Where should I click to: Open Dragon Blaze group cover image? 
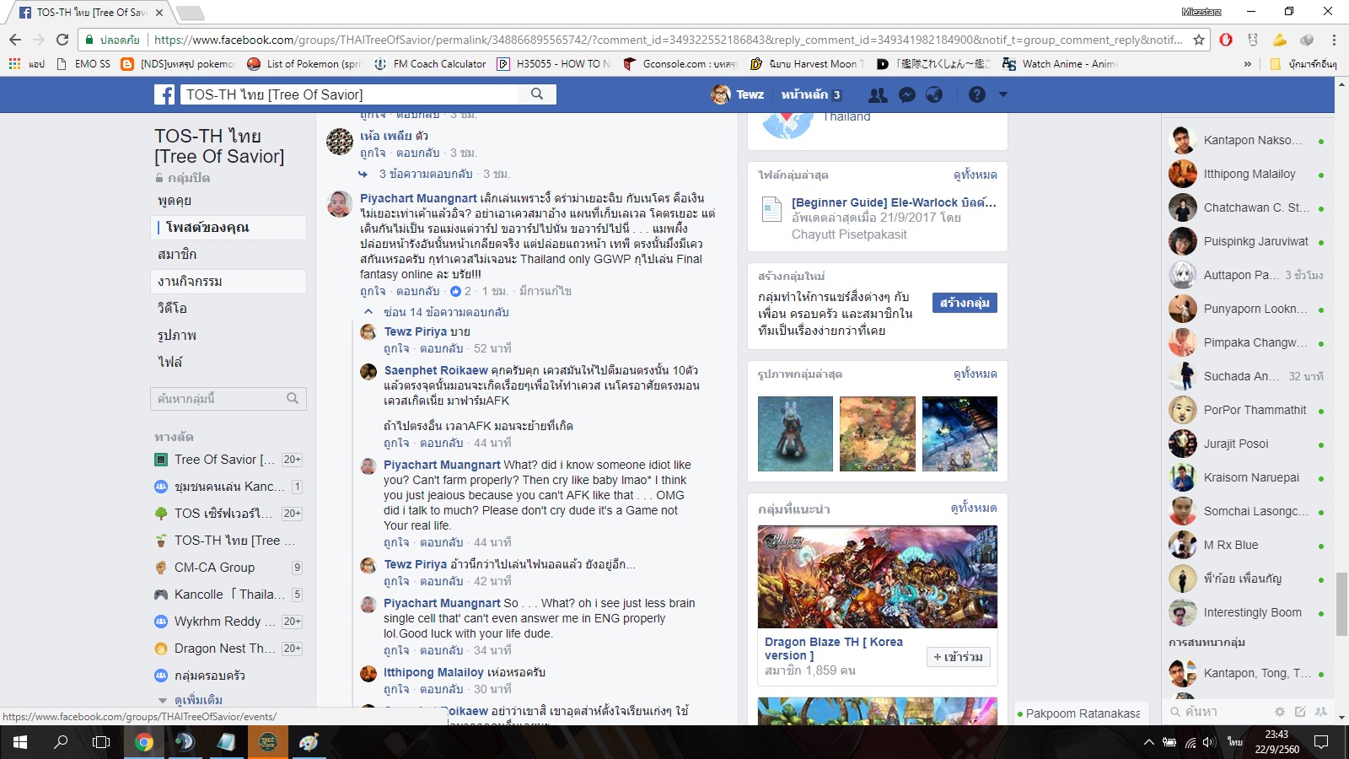(x=878, y=577)
